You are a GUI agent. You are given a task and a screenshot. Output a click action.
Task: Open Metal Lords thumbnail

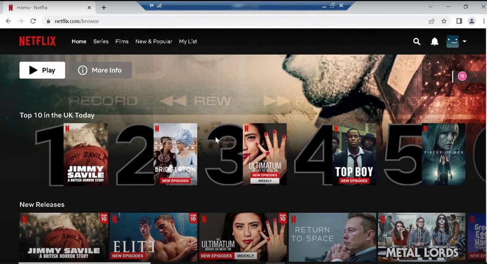coord(422,237)
